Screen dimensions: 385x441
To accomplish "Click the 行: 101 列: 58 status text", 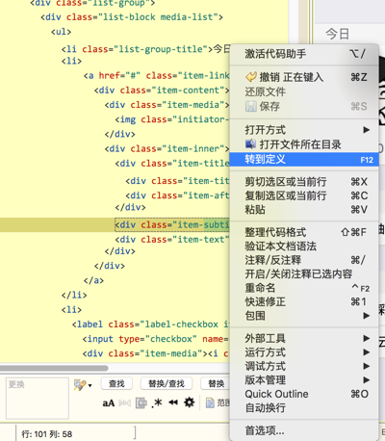I will click(x=47, y=434).
